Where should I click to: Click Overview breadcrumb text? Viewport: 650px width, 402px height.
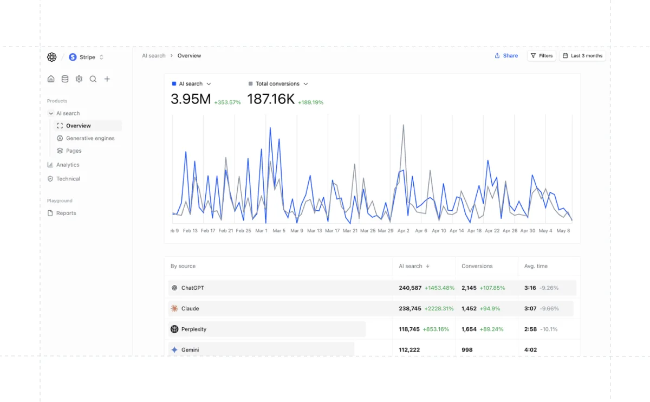pos(189,56)
